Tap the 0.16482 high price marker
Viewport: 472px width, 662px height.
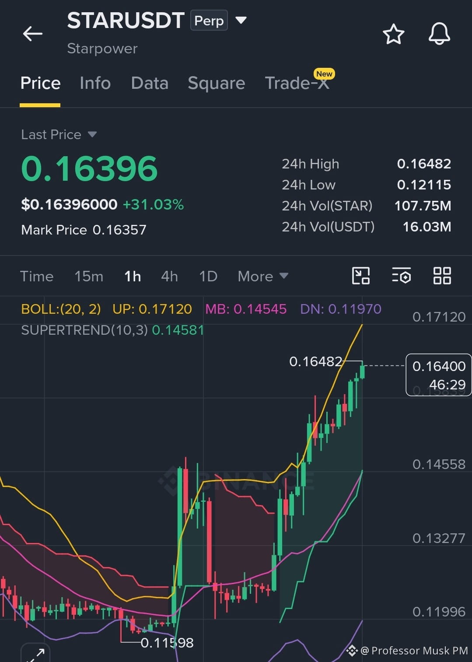[315, 361]
